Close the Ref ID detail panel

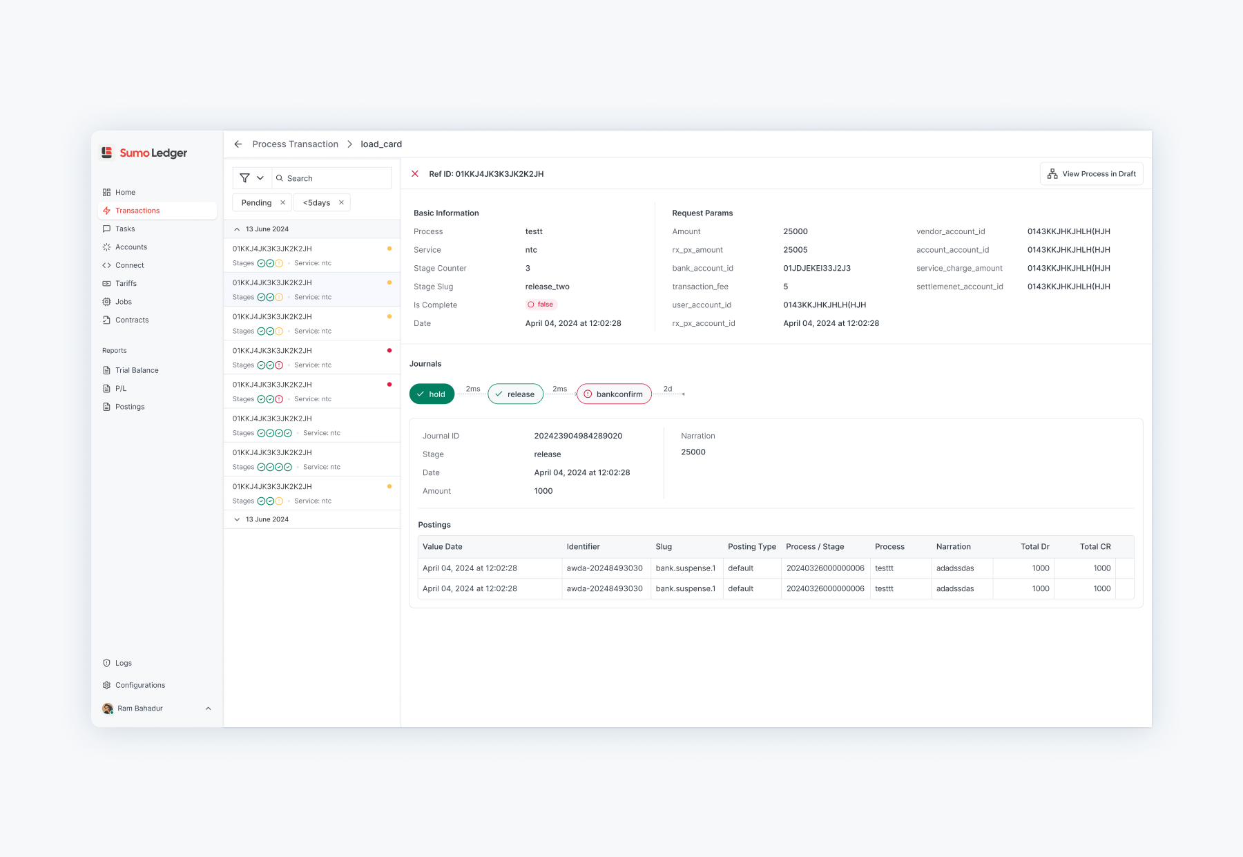pyautogui.click(x=415, y=174)
